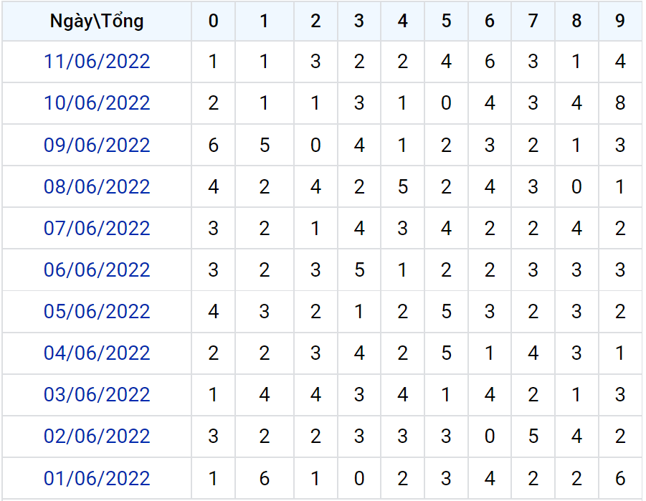Viewport: 646px width, 501px height.
Task: Click column header 3
Action: pos(359,21)
